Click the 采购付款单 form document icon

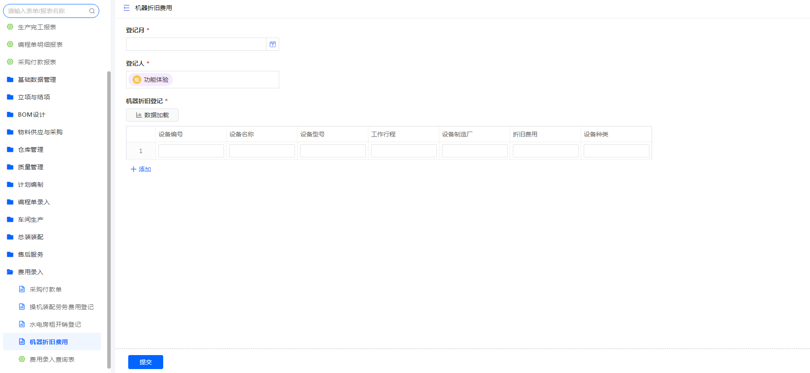(22, 289)
